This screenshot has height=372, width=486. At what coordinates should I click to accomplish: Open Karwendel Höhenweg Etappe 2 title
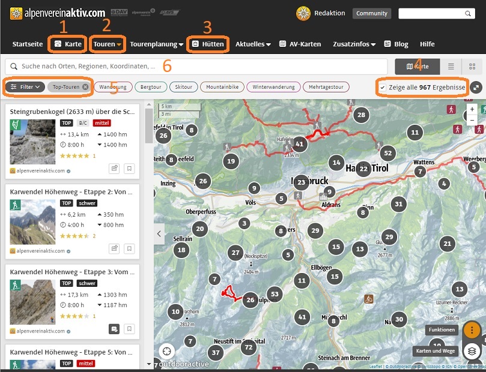click(x=71, y=192)
